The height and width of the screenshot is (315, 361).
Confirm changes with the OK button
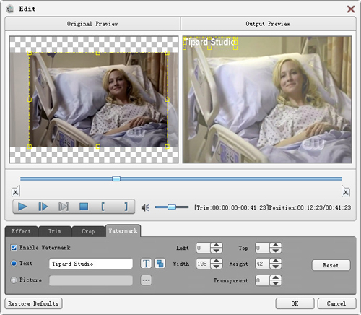coord(295,303)
